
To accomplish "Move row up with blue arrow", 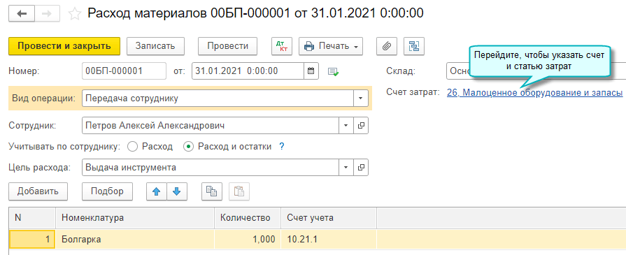I will [x=157, y=191].
